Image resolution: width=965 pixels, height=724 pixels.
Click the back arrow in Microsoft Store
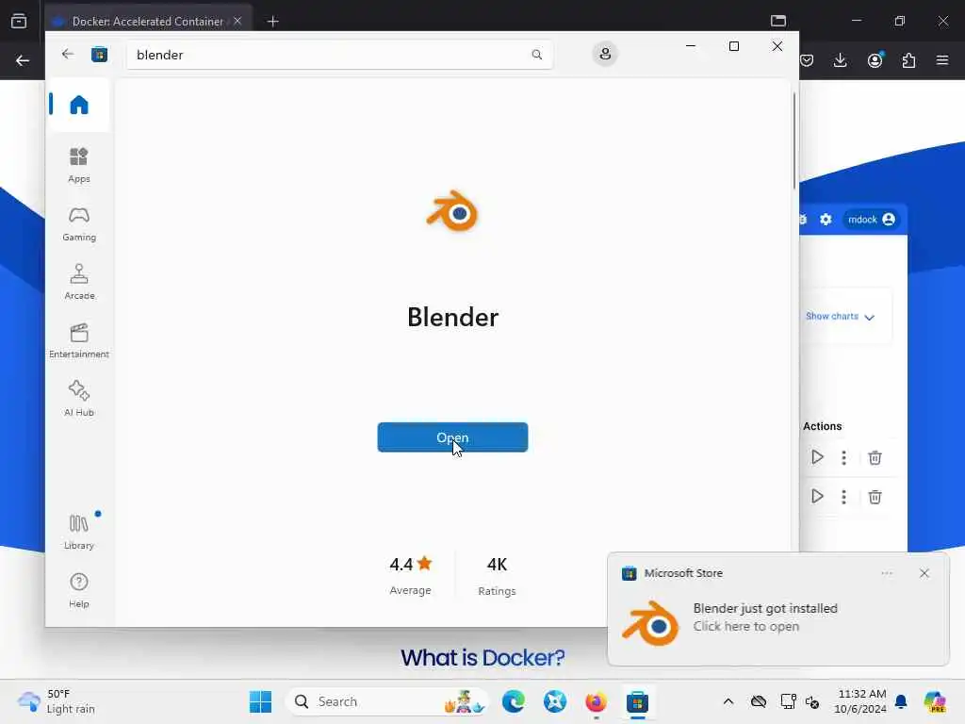[68, 54]
